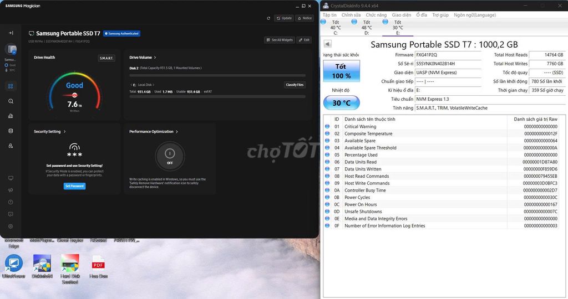568x299 pixels.
Task: Toggle the Performance Optimization OFF power switch
Action: click(x=170, y=156)
